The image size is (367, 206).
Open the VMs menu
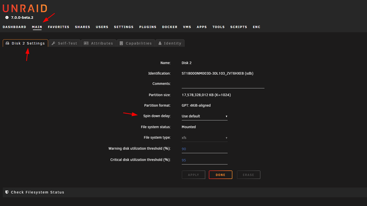(187, 27)
